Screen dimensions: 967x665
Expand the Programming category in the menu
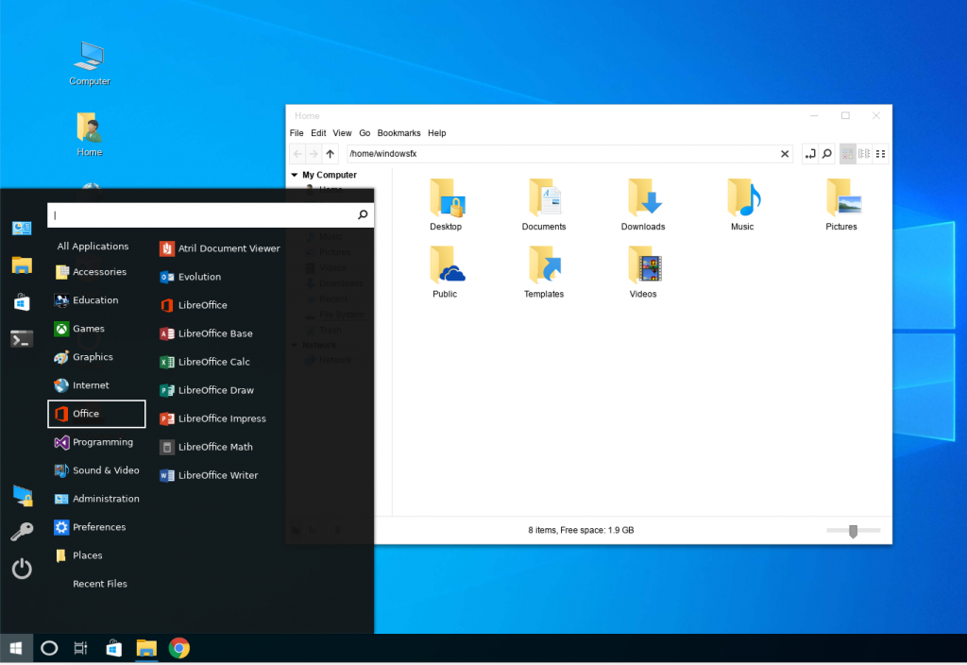pyautogui.click(x=102, y=442)
